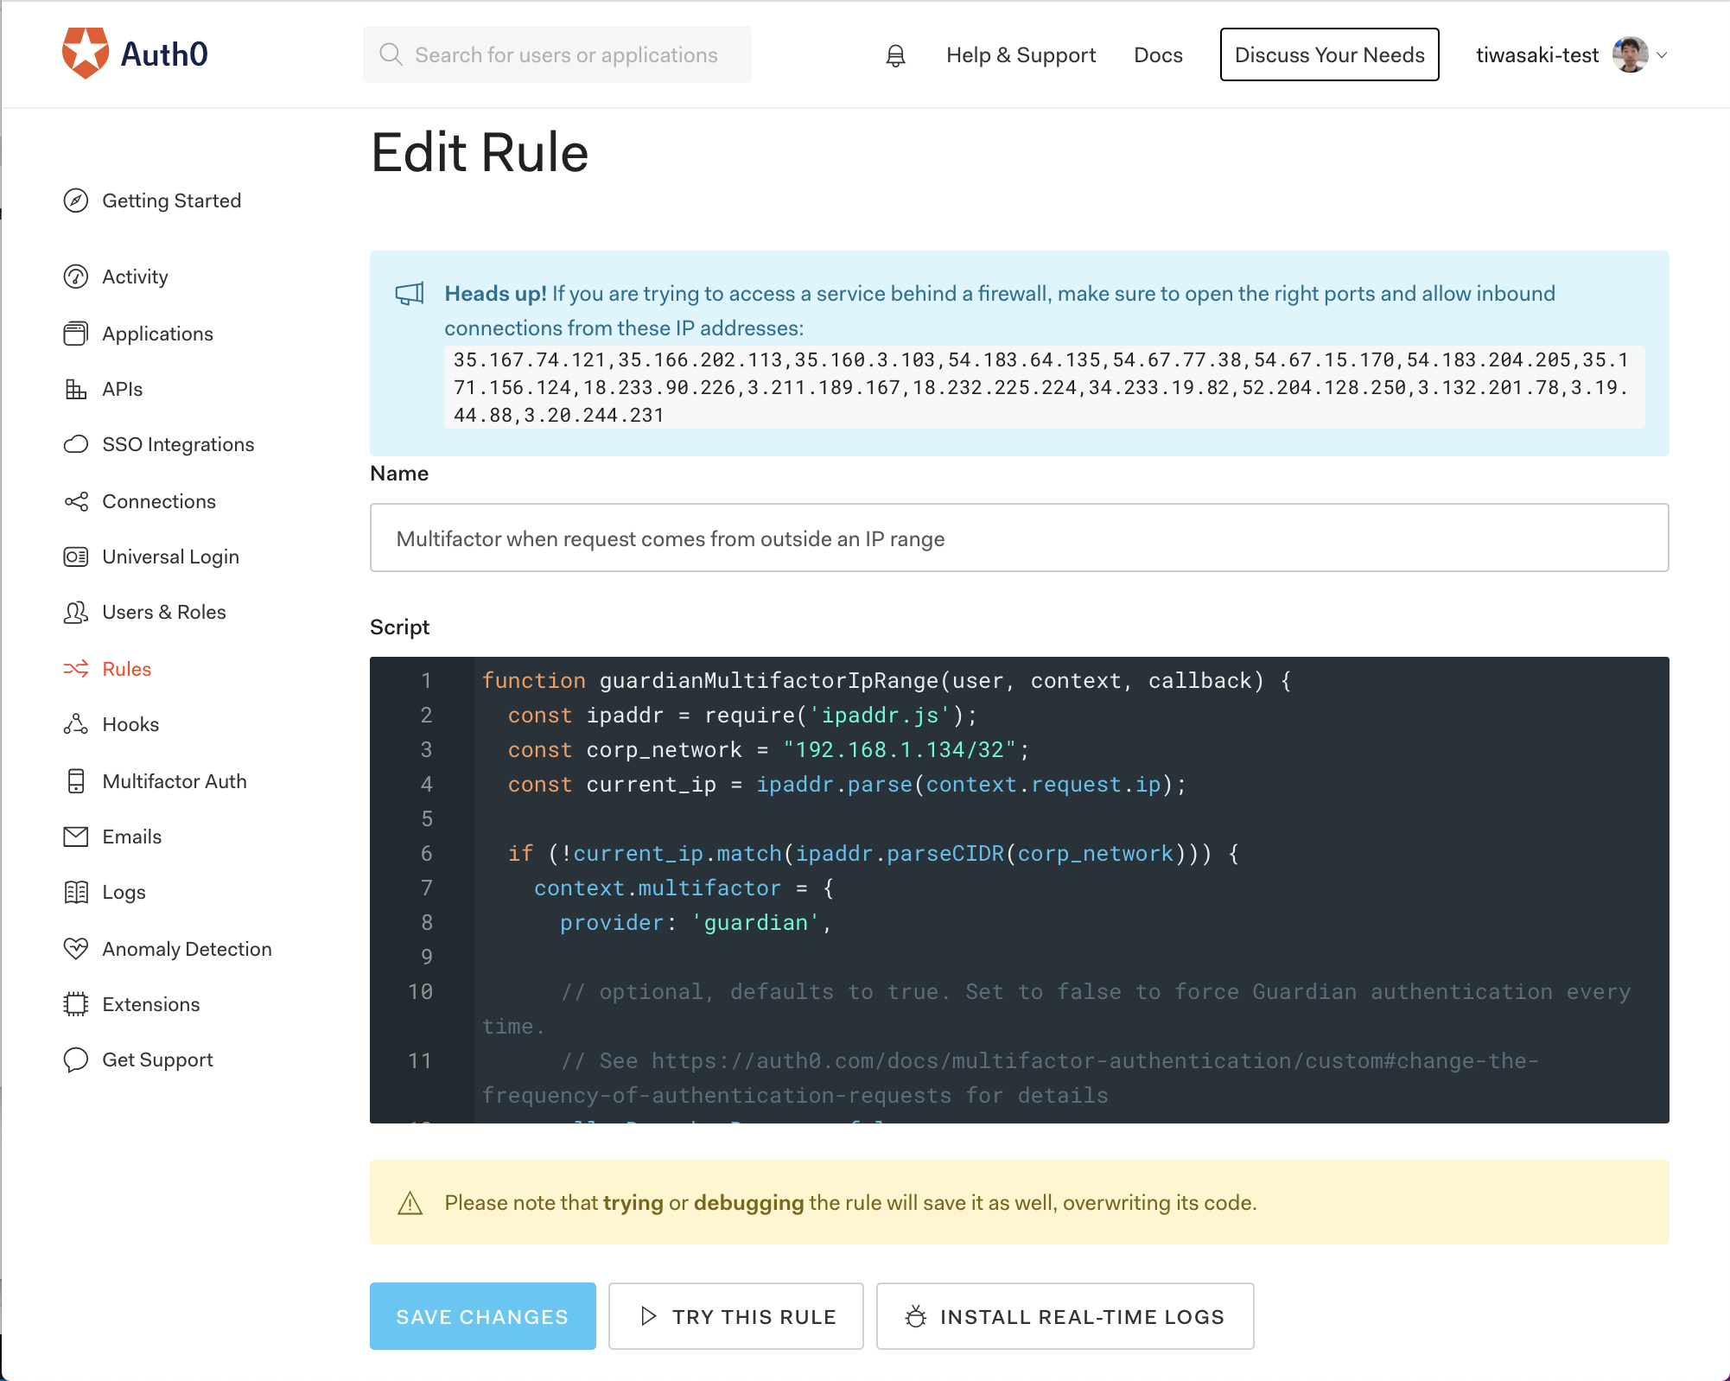Click the firewall IP address list
The width and height of the screenshot is (1730, 1381).
pyautogui.click(x=1044, y=387)
